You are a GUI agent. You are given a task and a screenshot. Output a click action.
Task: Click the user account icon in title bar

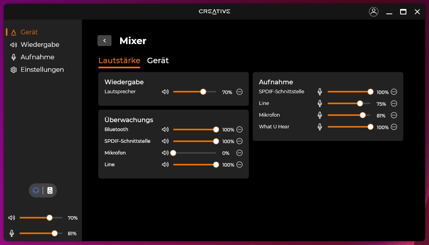coord(374,12)
